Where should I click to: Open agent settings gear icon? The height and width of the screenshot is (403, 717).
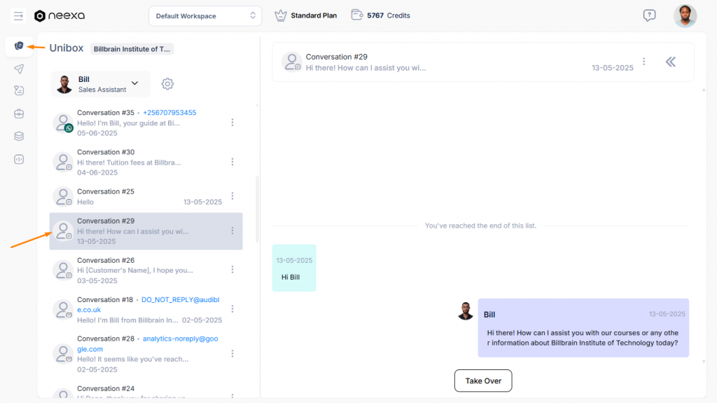click(167, 84)
